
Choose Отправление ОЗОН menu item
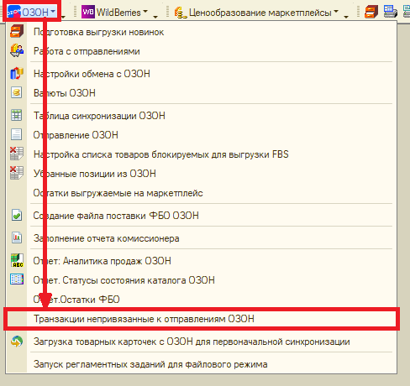click(x=76, y=135)
